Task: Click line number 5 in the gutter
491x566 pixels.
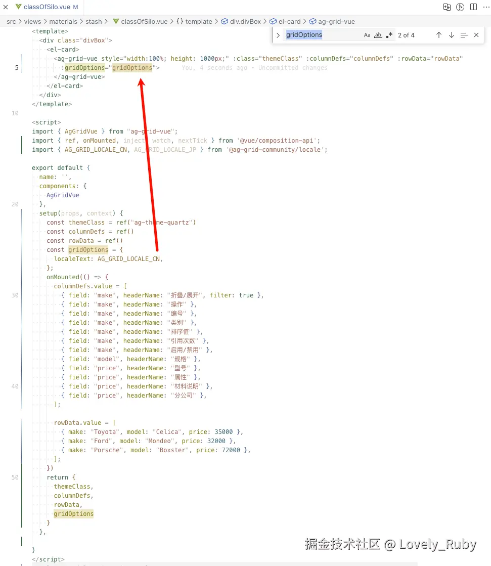Action: coord(17,67)
